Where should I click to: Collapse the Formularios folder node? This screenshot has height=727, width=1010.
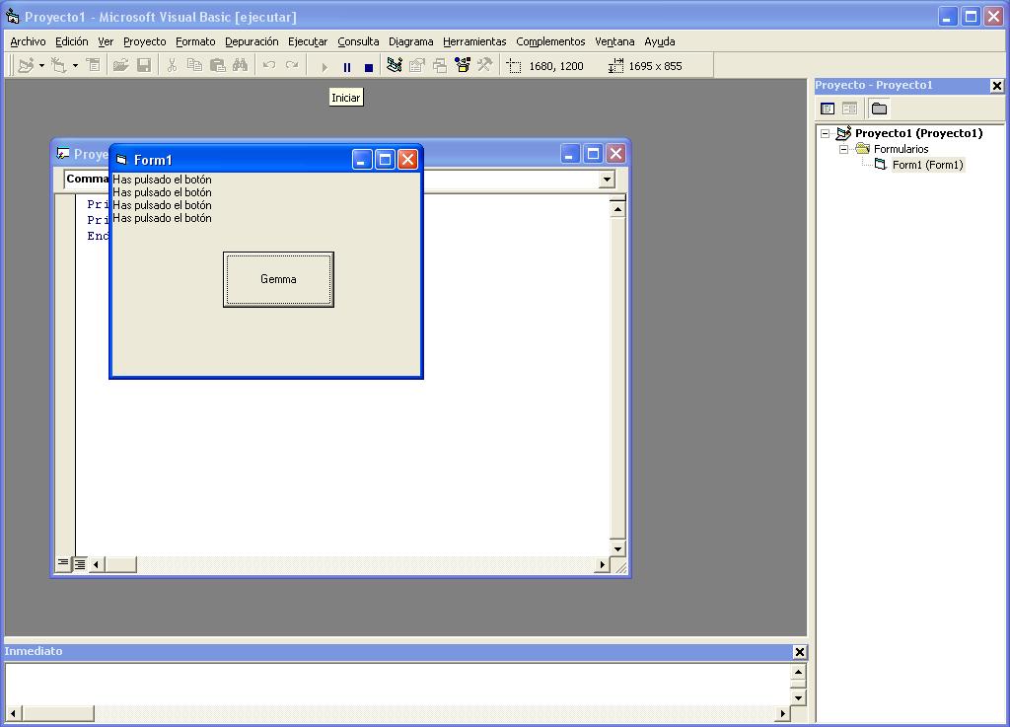click(843, 149)
